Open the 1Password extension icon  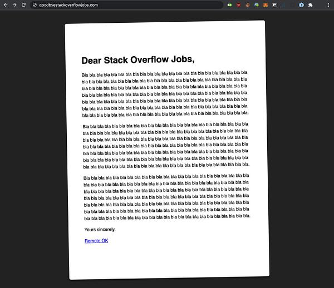point(301,5)
